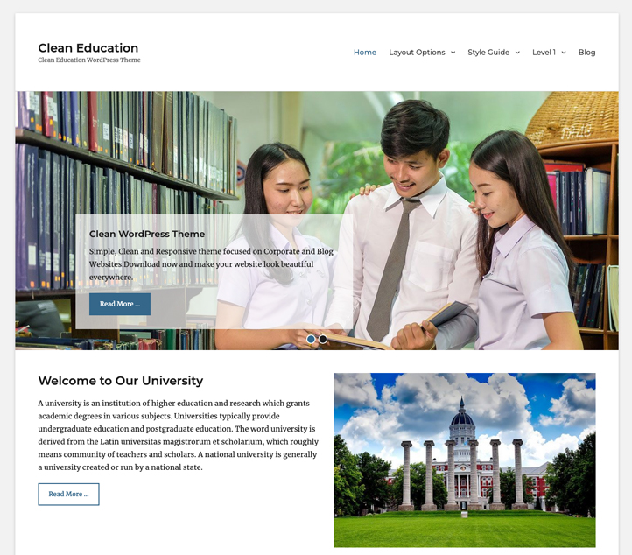Viewport: 632px width, 555px height.
Task: Click the Welcome to Our University heading
Action: 120,381
